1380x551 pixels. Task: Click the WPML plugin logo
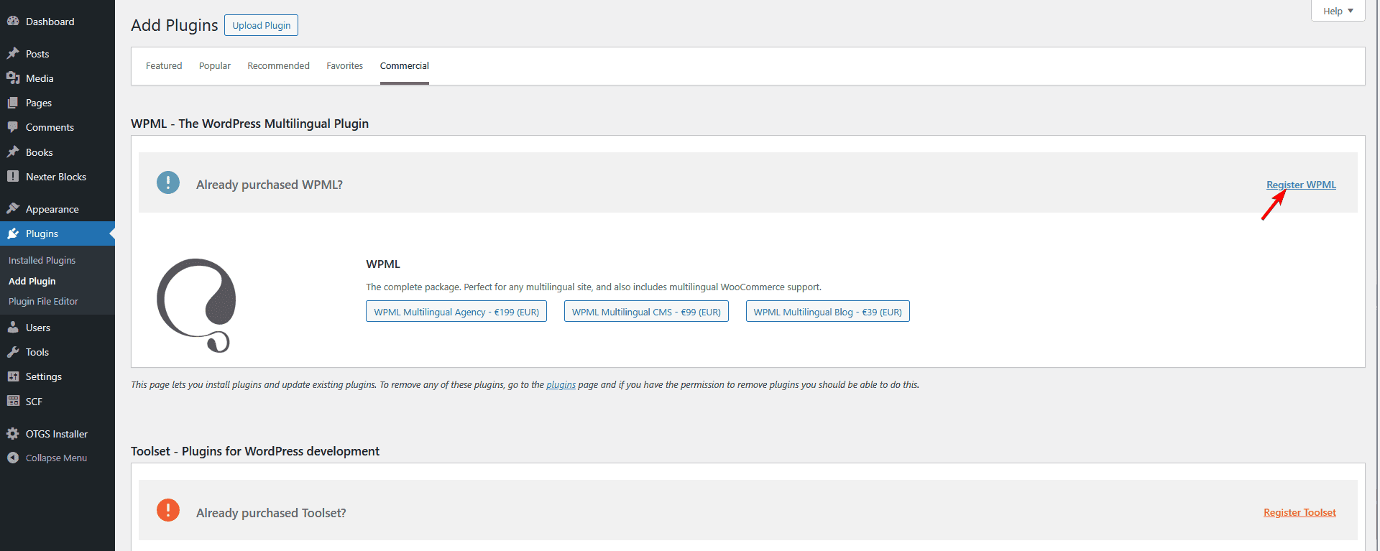tap(197, 305)
